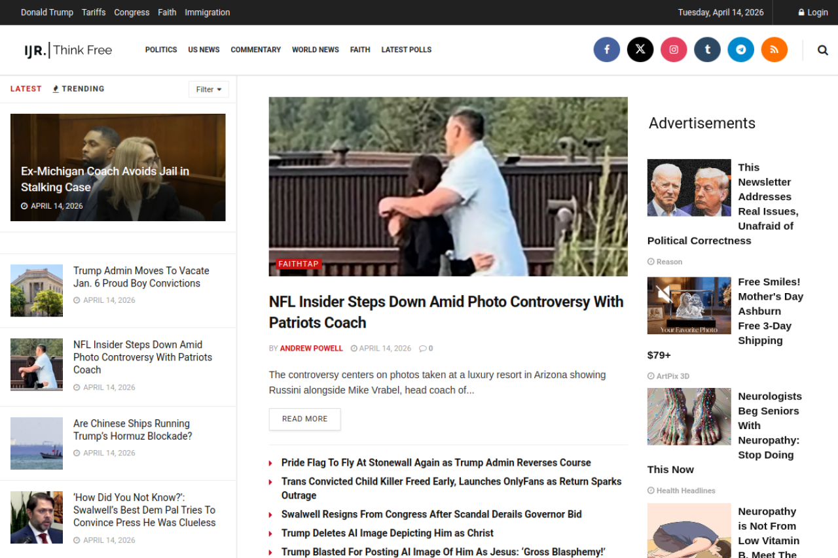The image size is (838, 558).
Task: Open the IJR Facebook page icon
Action: click(607, 50)
